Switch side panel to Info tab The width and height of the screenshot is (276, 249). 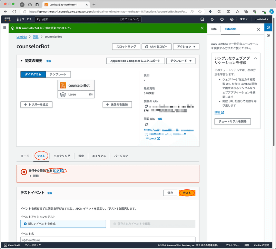(214, 29)
